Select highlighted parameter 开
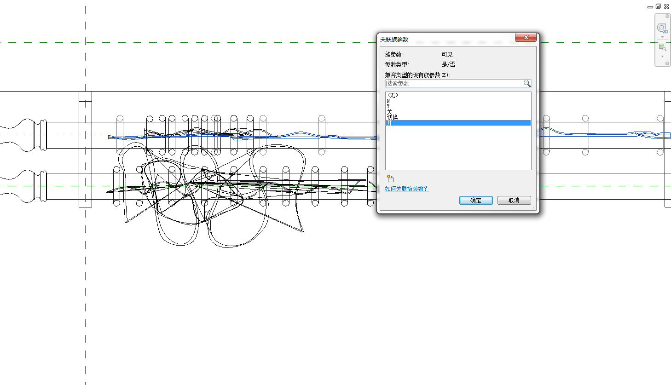671x385 pixels. [x=458, y=123]
